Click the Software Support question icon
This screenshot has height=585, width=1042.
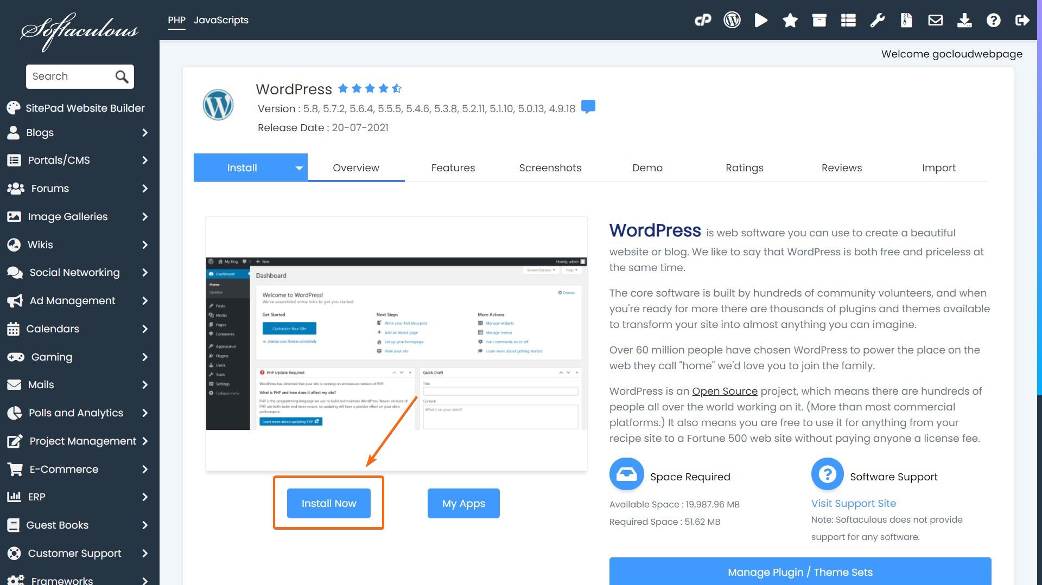click(x=828, y=474)
